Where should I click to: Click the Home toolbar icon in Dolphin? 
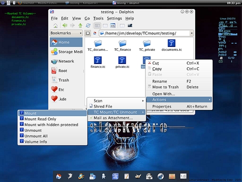[x=55, y=26]
